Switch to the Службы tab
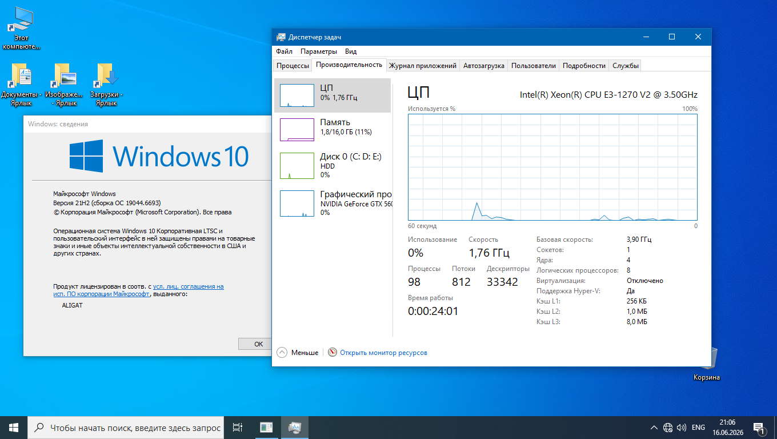This screenshot has height=439, width=777. (626, 66)
